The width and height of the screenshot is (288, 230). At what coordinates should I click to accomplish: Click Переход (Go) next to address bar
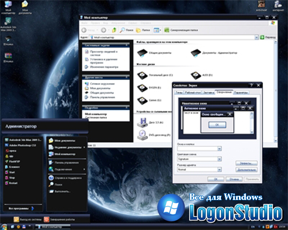coord(268,37)
